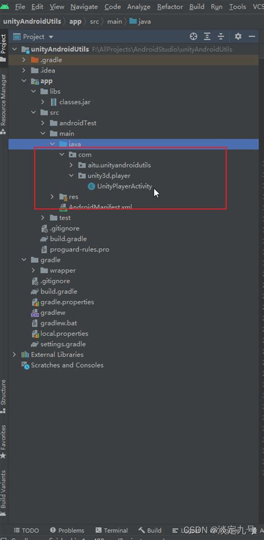This screenshot has width=264, height=540.
Task: Click the classes.jar archive icon
Action: (53, 102)
